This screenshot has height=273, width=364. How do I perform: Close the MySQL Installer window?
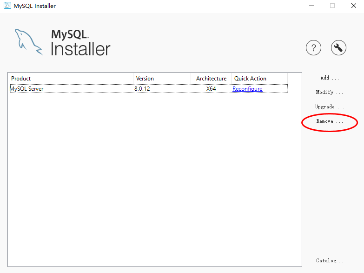(x=354, y=6)
